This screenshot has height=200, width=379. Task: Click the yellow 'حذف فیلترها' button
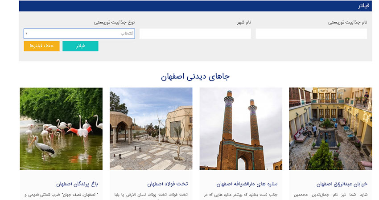click(41, 46)
